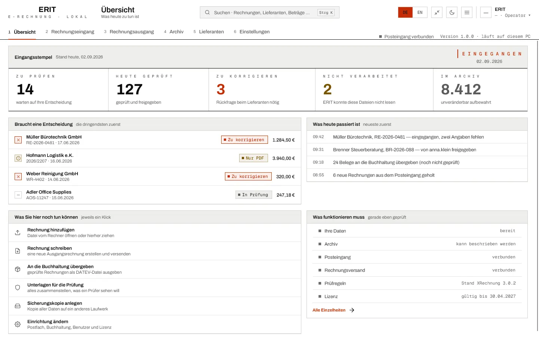The width and height of the screenshot is (539, 337).
Task: Click the shield icon for Unterlagen für die Prüfung
Action: pos(18,288)
